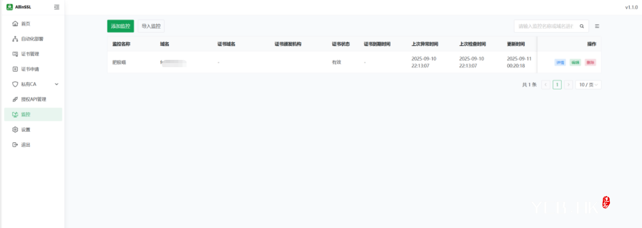This screenshot has height=228, width=642.
Task: View 详情 for the 肥极喵 monitor
Action: pyautogui.click(x=560, y=63)
